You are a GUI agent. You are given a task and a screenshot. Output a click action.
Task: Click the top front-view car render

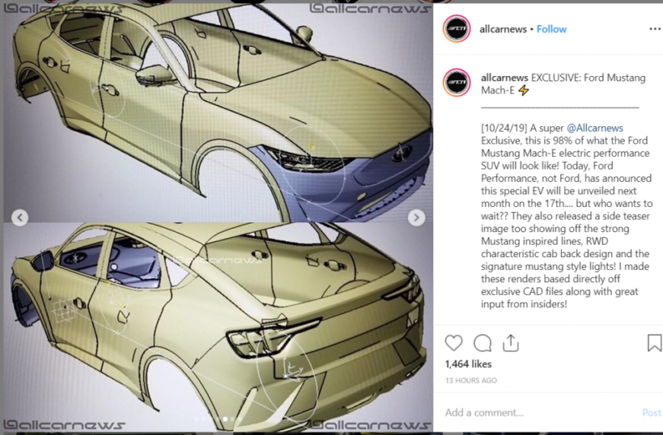(x=218, y=113)
